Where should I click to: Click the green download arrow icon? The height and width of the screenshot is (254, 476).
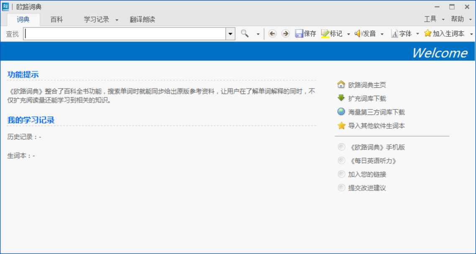pyautogui.click(x=341, y=98)
